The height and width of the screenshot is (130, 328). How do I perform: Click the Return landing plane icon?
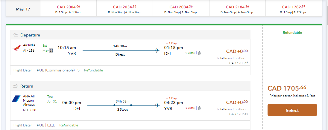tap(16, 86)
